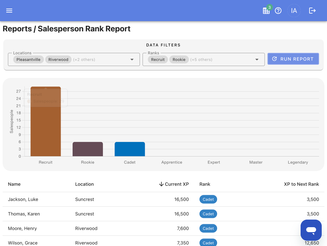Click the blue Cadet bar

130,149
